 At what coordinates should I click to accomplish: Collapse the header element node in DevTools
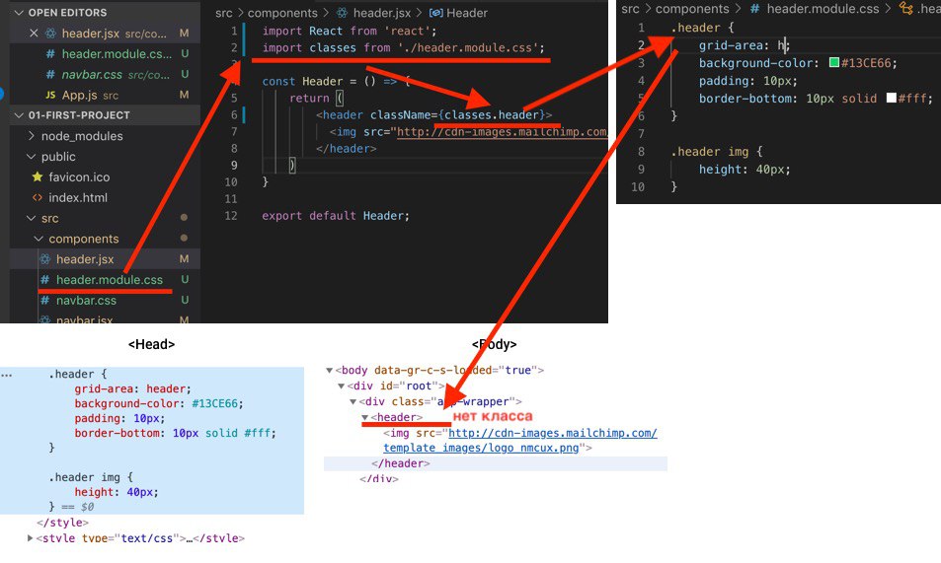coord(365,417)
